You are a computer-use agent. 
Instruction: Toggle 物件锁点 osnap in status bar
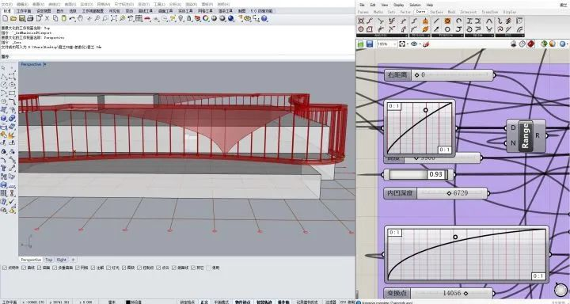(242, 302)
